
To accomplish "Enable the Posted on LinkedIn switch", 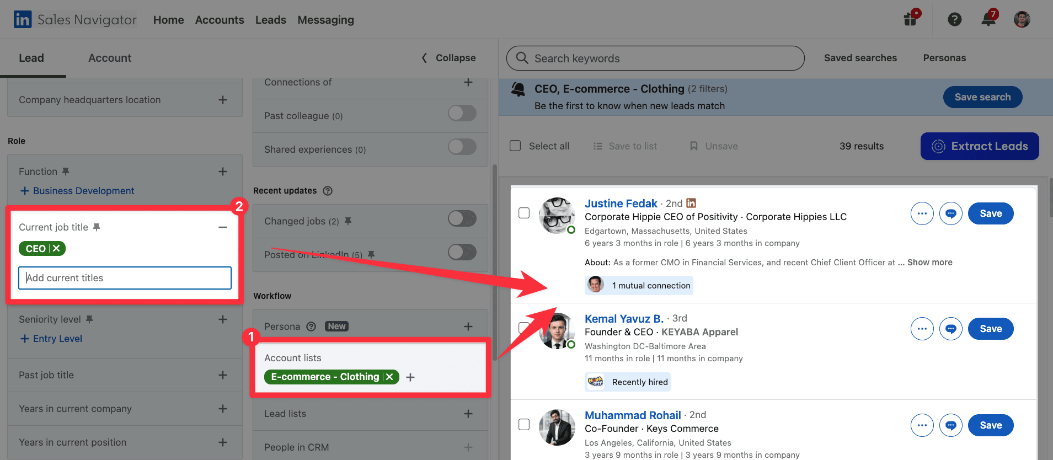I will coord(462,253).
